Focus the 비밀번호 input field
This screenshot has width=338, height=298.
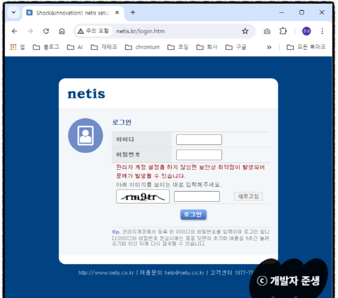tap(199, 155)
